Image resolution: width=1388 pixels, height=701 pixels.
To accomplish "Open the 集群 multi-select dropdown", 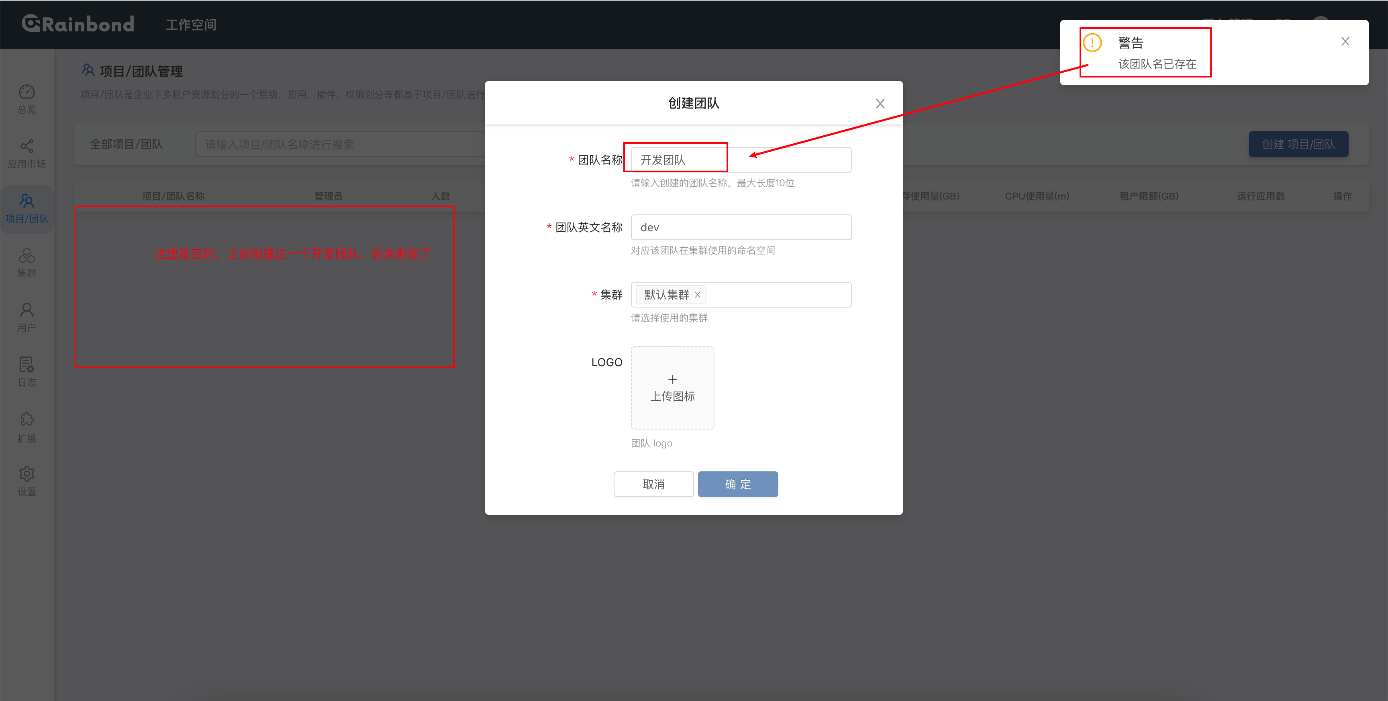I will coord(741,295).
